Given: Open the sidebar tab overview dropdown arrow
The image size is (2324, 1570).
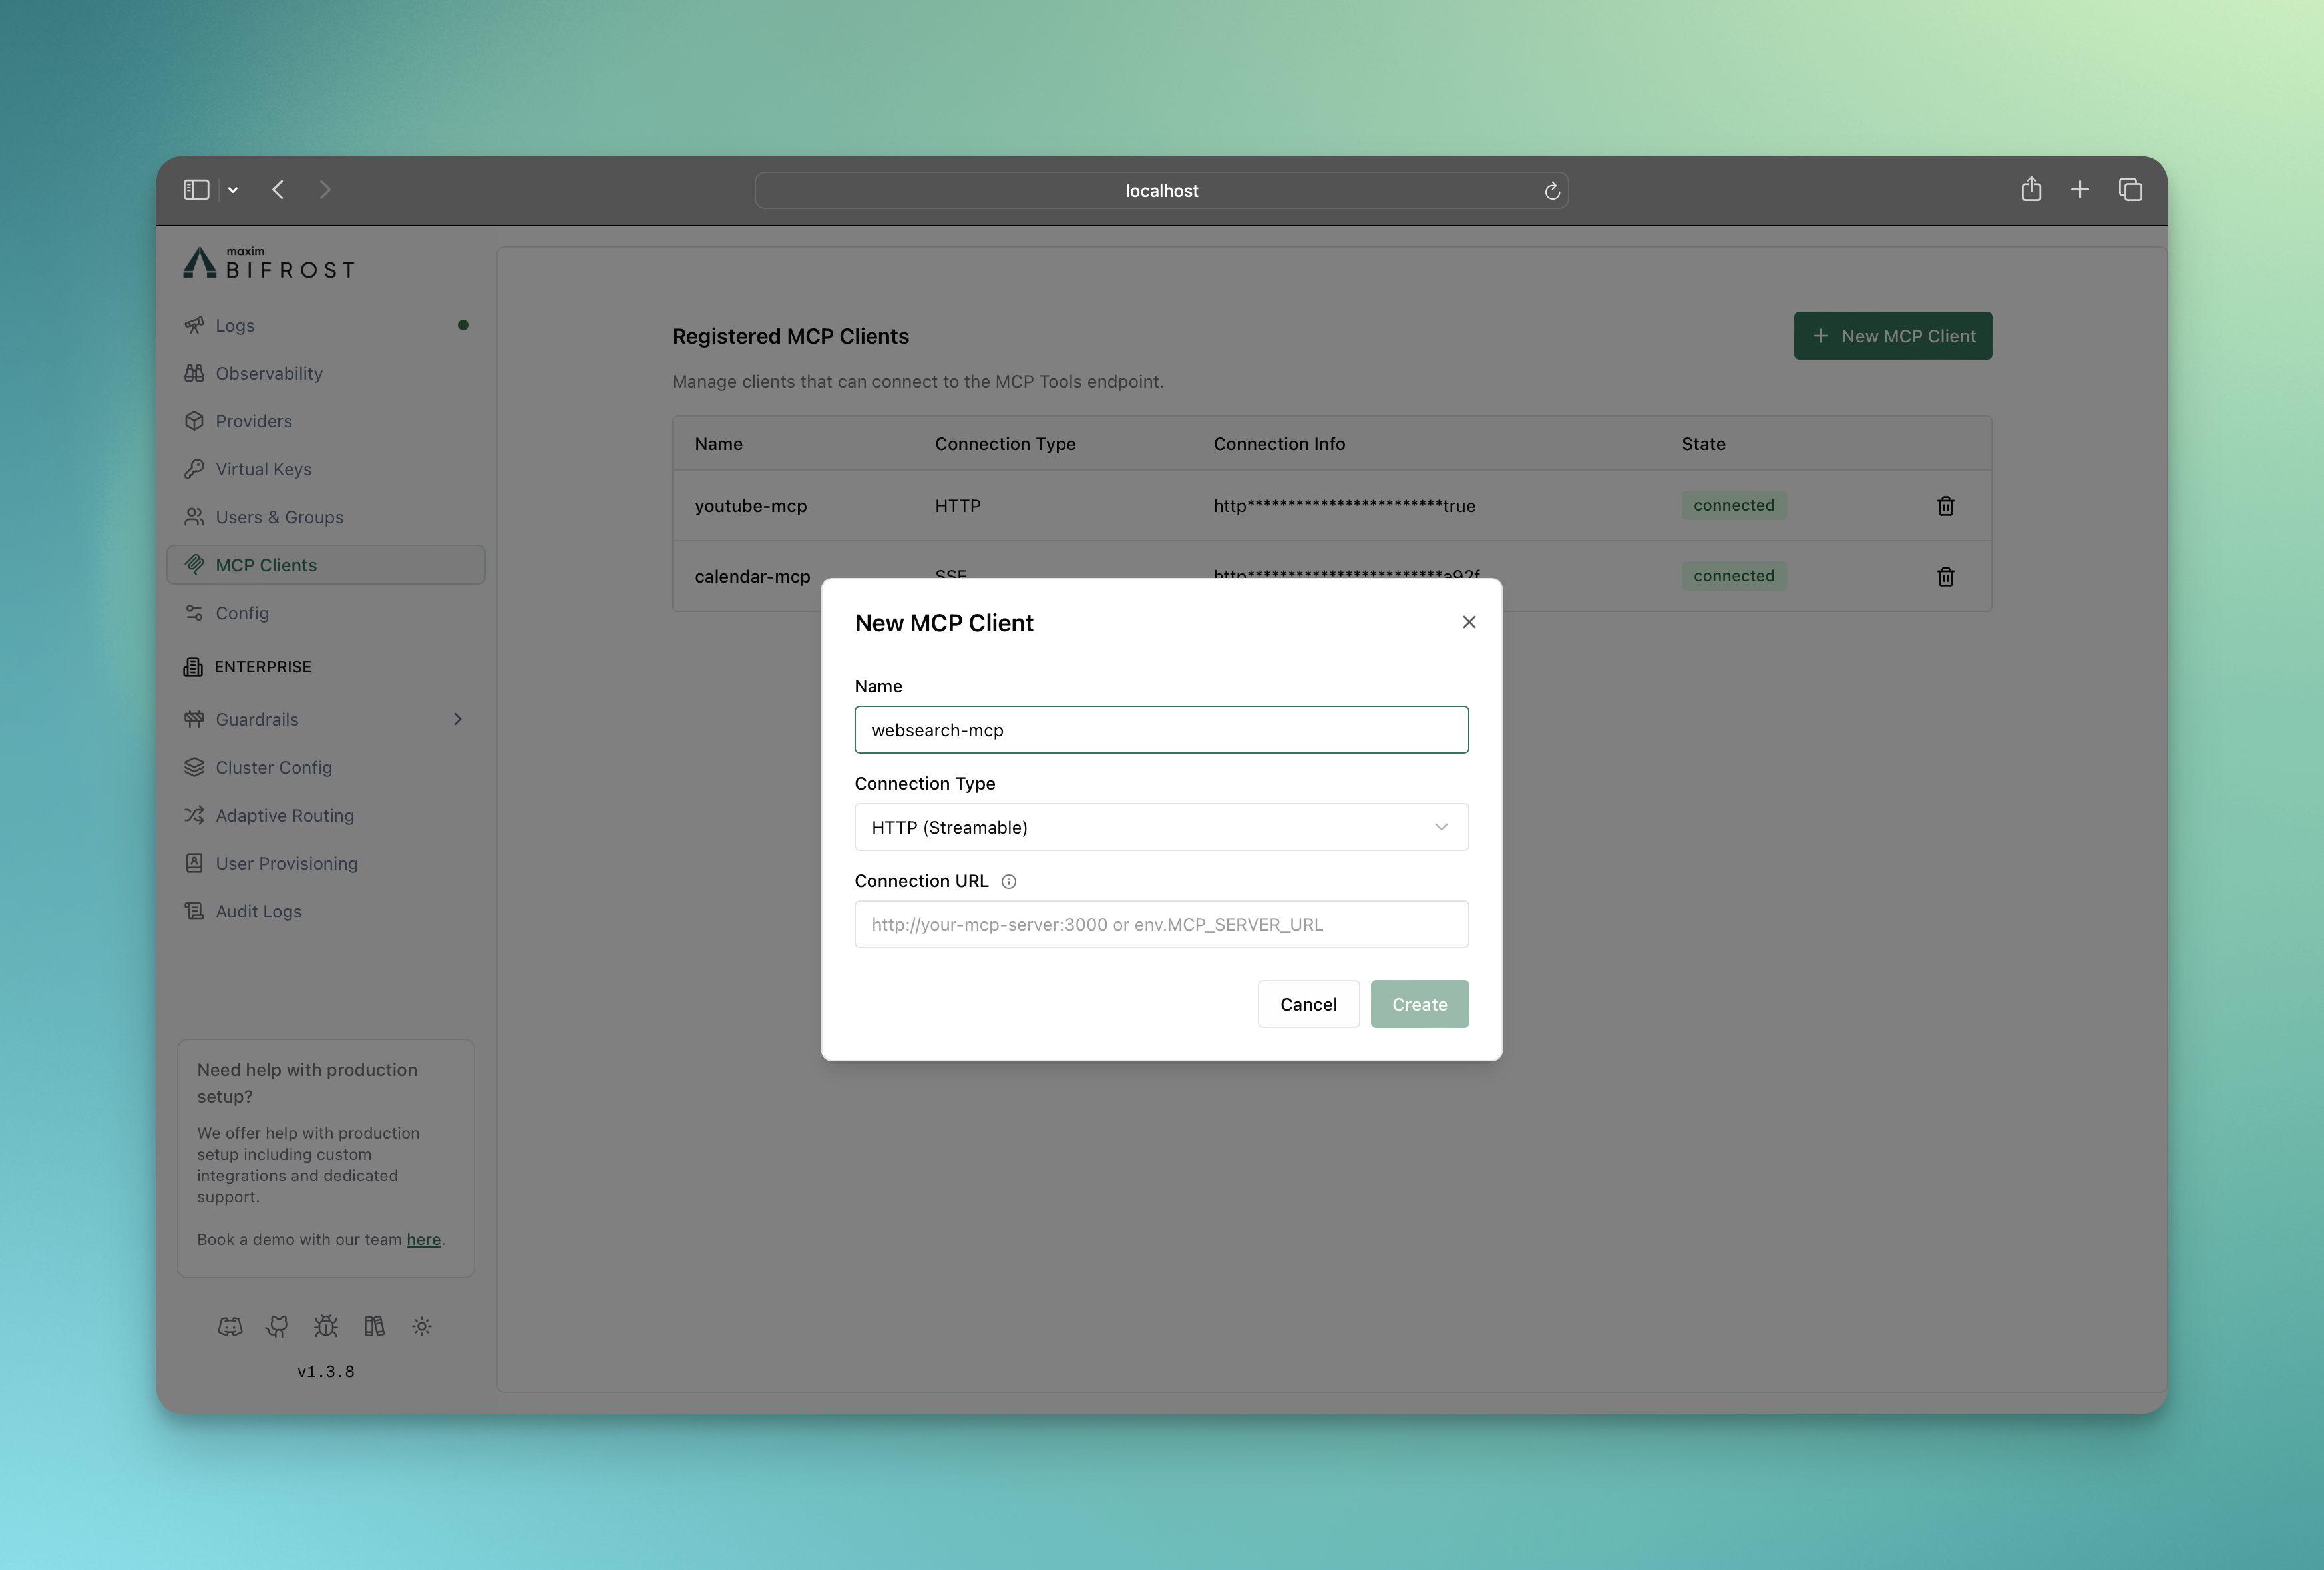Looking at the screenshot, I should (233, 189).
